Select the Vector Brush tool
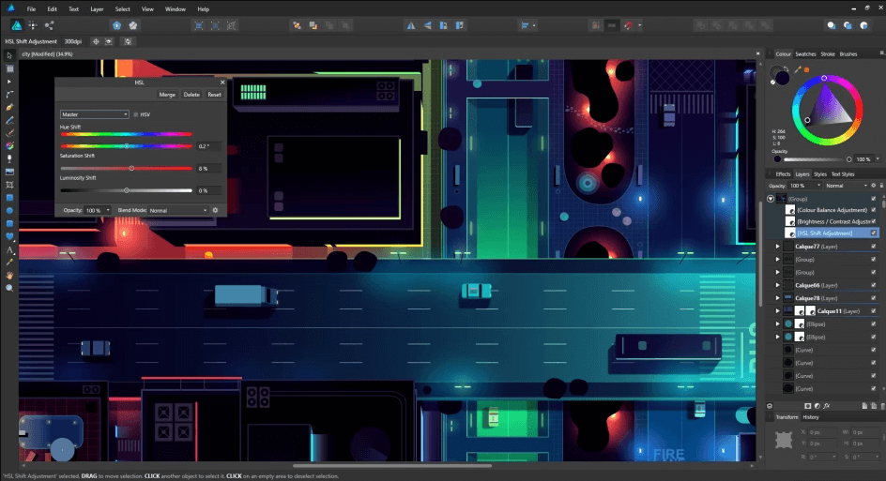Image resolution: width=886 pixels, height=481 pixels. [x=9, y=133]
